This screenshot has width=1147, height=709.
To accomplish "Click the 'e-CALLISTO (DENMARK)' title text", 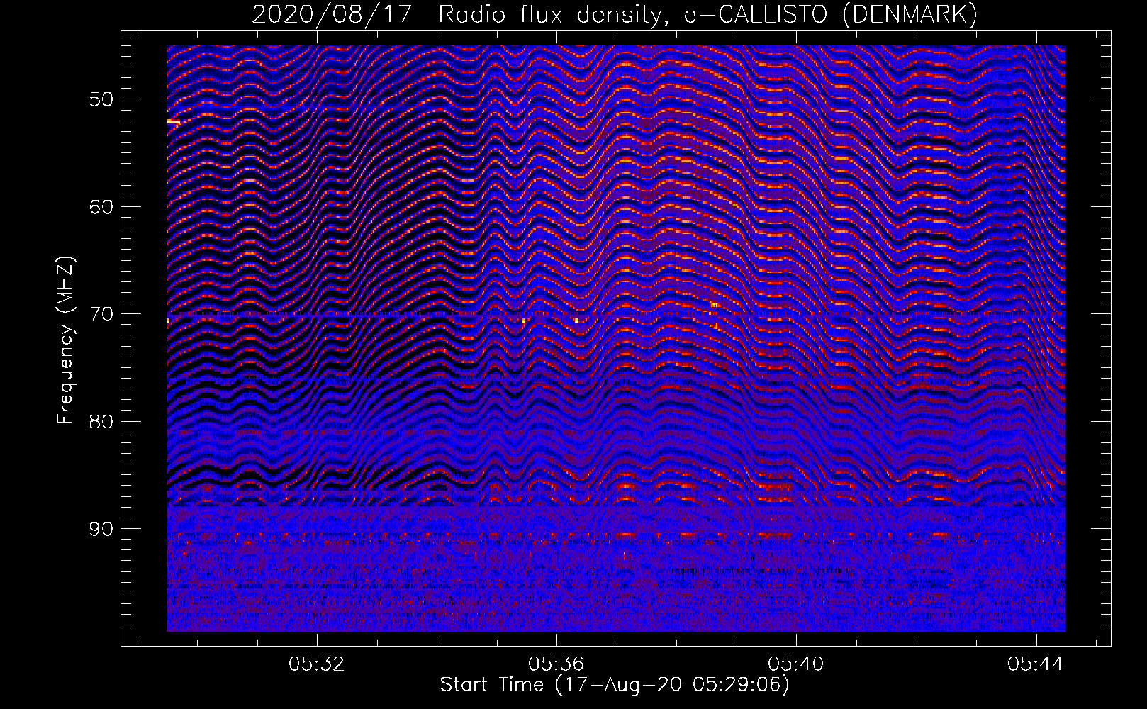I will pos(831,15).
